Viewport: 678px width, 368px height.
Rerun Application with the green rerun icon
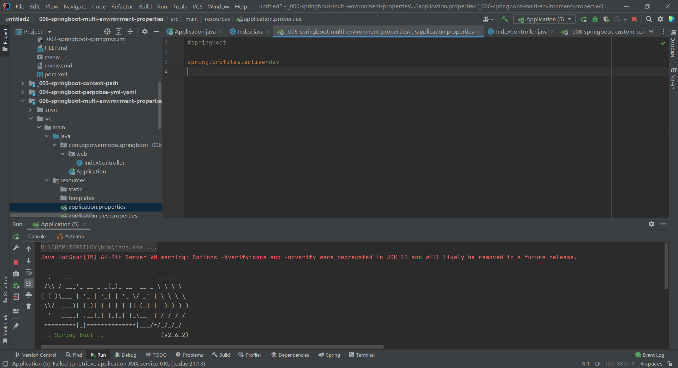click(584, 19)
